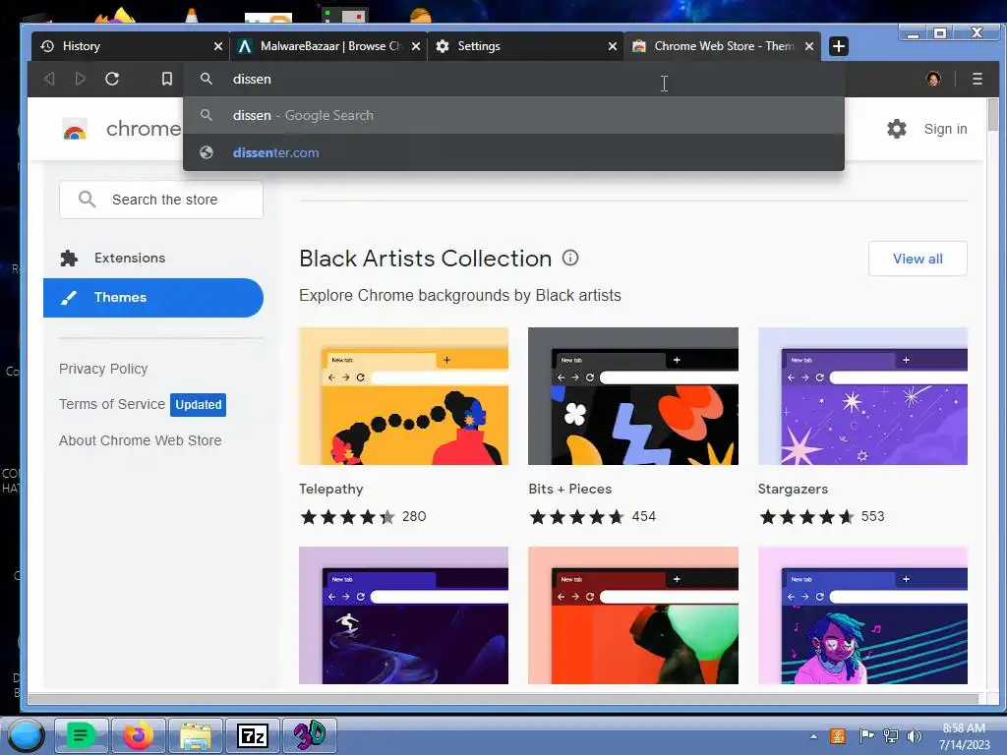
Task: Close the History tab
Action: 217,46
